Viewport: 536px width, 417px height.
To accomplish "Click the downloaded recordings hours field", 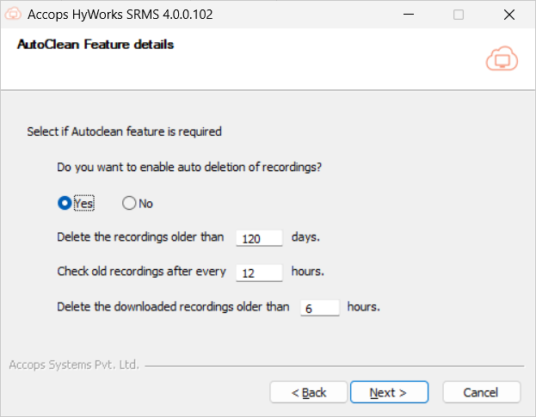I will [x=320, y=308].
